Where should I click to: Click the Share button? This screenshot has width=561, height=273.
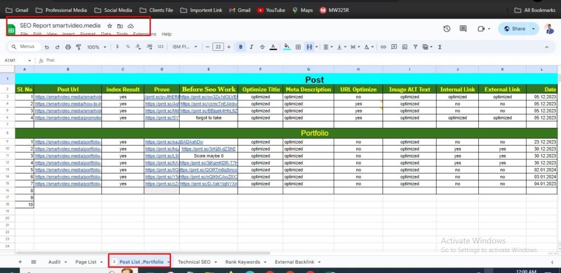click(514, 29)
